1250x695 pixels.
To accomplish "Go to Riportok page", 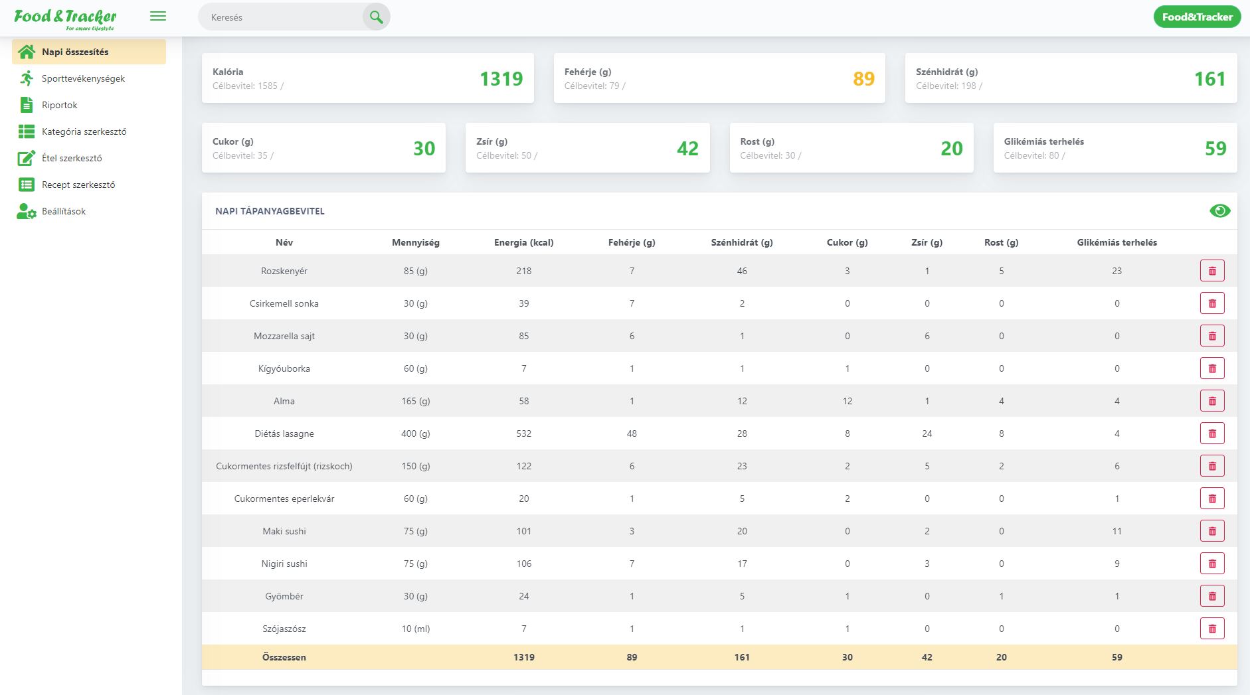I will click(x=89, y=105).
